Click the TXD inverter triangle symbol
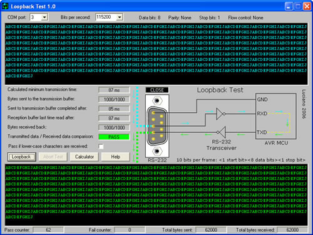 [x=221, y=132]
